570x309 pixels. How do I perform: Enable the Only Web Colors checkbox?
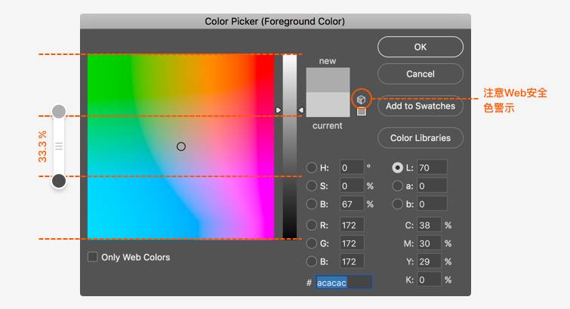(92, 257)
